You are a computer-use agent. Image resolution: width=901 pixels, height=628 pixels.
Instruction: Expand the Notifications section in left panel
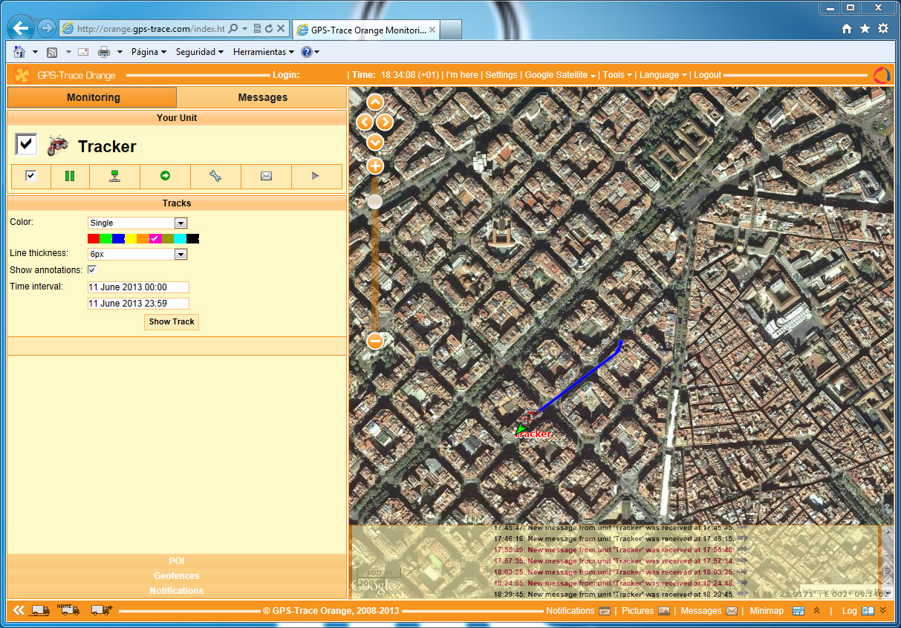pos(177,591)
